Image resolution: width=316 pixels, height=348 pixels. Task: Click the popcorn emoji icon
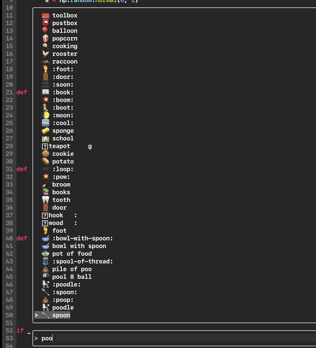(x=46, y=38)
